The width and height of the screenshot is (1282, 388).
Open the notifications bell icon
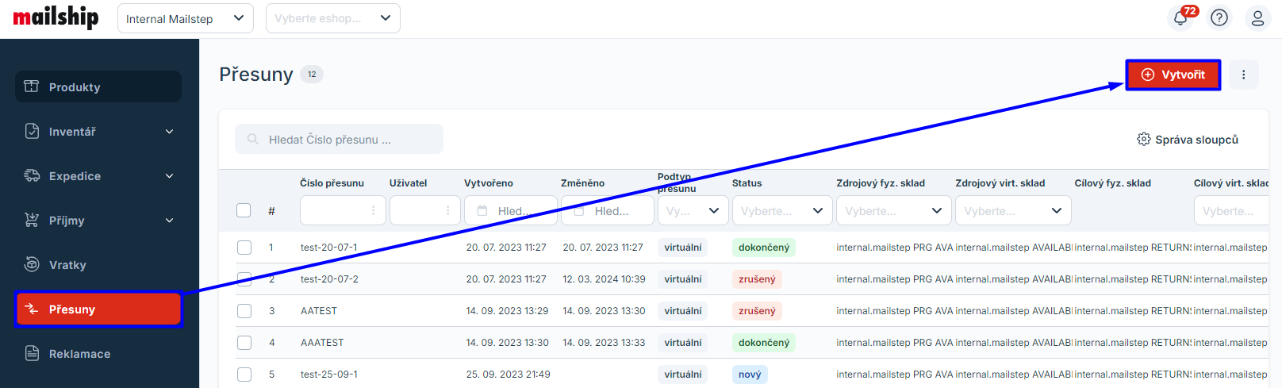click(x=1180, y=18)
